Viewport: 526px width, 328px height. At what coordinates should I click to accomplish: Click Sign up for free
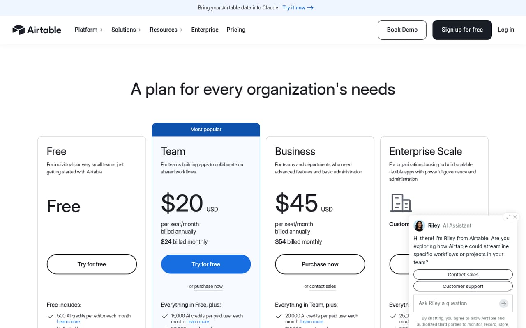pos(462,30)
